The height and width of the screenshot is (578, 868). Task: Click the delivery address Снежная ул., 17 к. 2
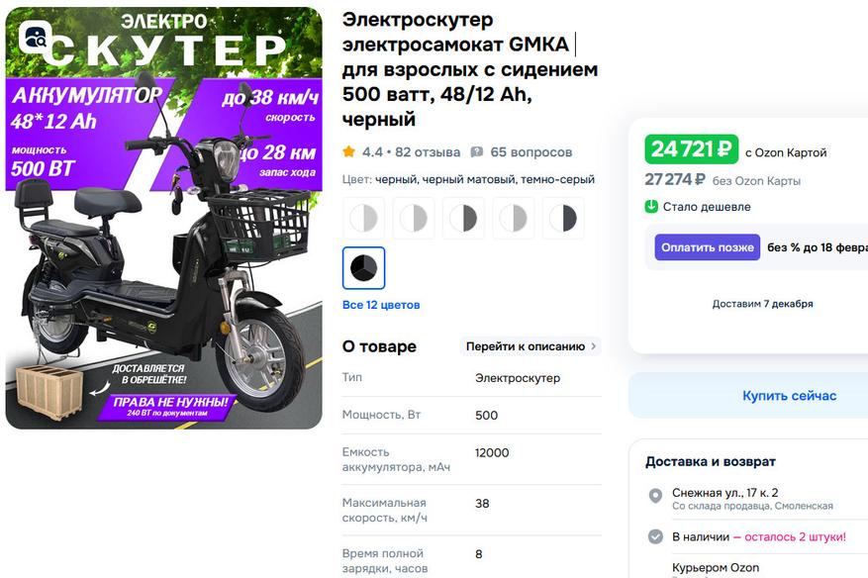point(725,493)
